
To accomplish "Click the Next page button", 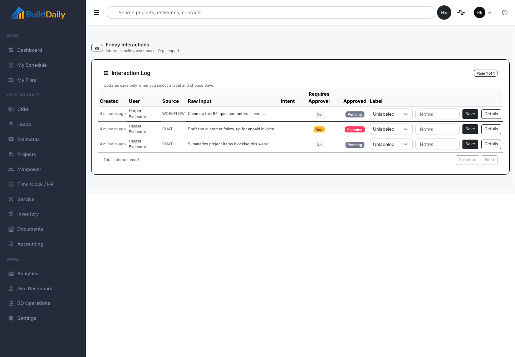I will click(490, 160).
